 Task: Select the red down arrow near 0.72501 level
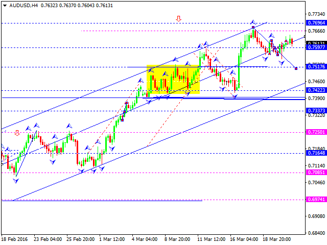point(17,133)
